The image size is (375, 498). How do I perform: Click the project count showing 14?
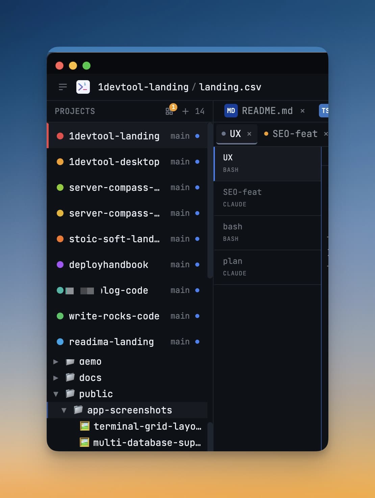[x=200, y=111]
